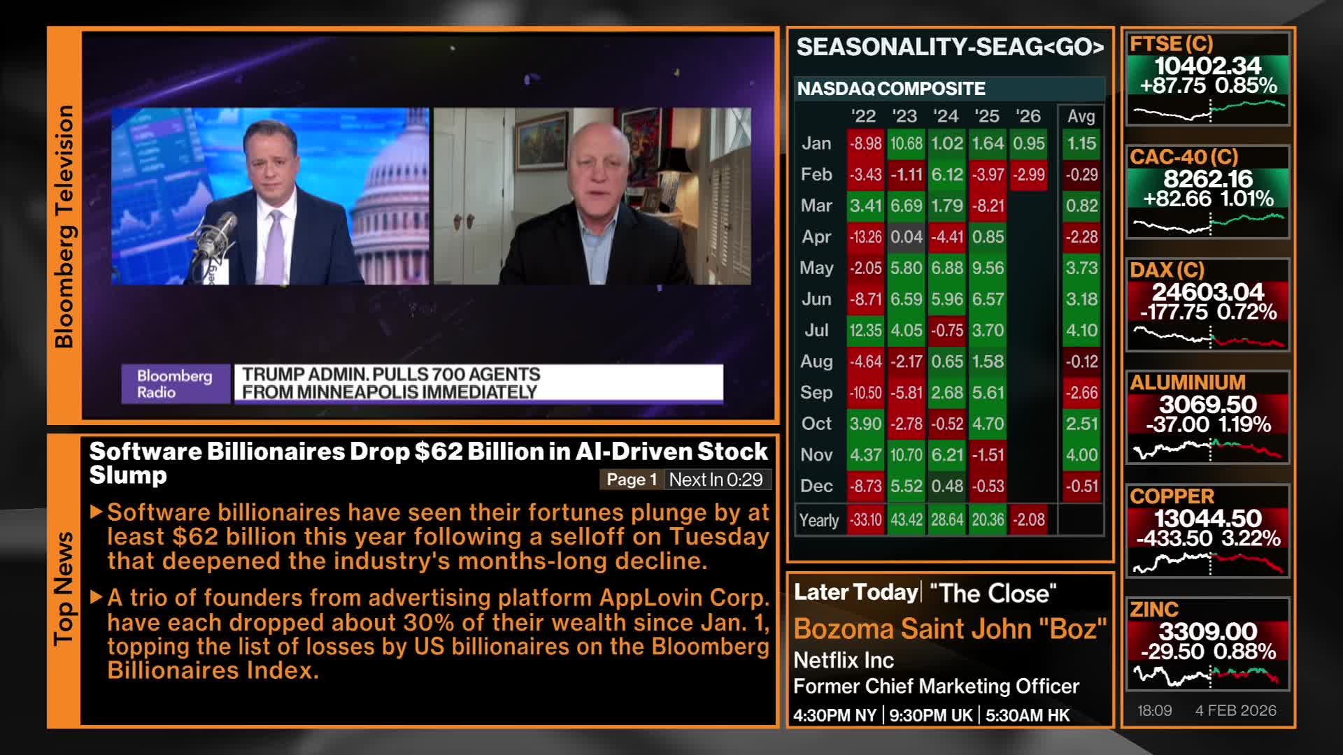The width and height of the screenshot is (1343, 755).
Task: Open the ZINC commodity ticker tile
Action: 1207,644
